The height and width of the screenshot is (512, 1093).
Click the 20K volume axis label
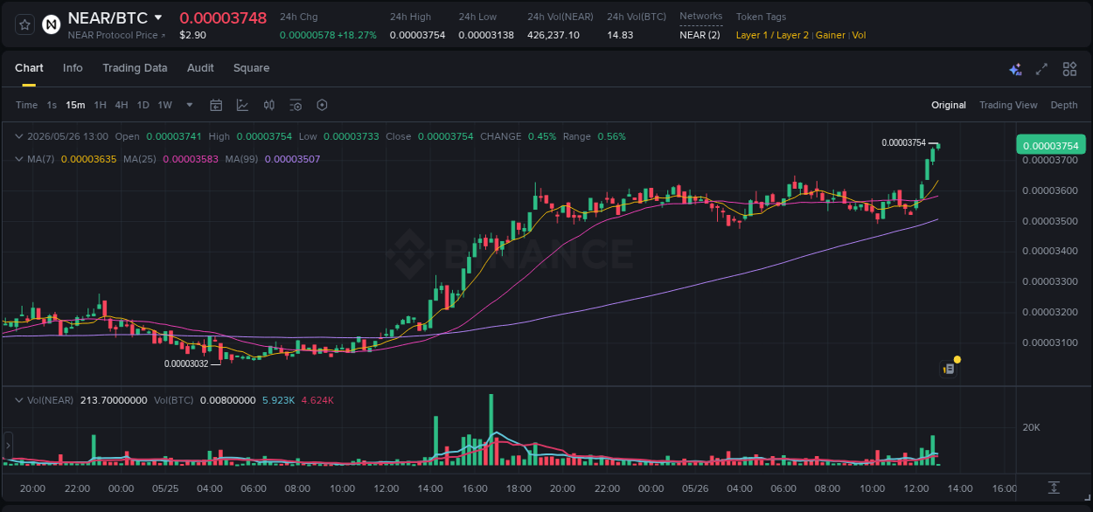[1031, 427]
